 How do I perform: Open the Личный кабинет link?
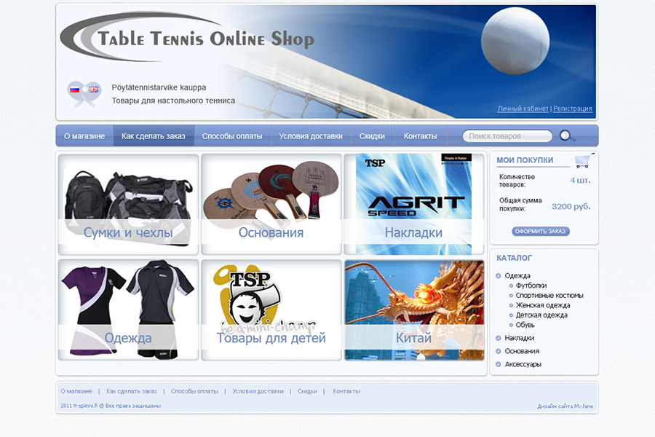click(x=523, y=109)
